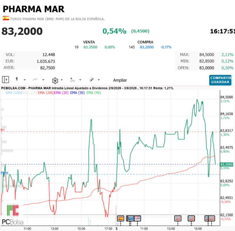Click the COMPRA volume 145
The height and width of the screenshot is (231, 235).
(132, 47)
